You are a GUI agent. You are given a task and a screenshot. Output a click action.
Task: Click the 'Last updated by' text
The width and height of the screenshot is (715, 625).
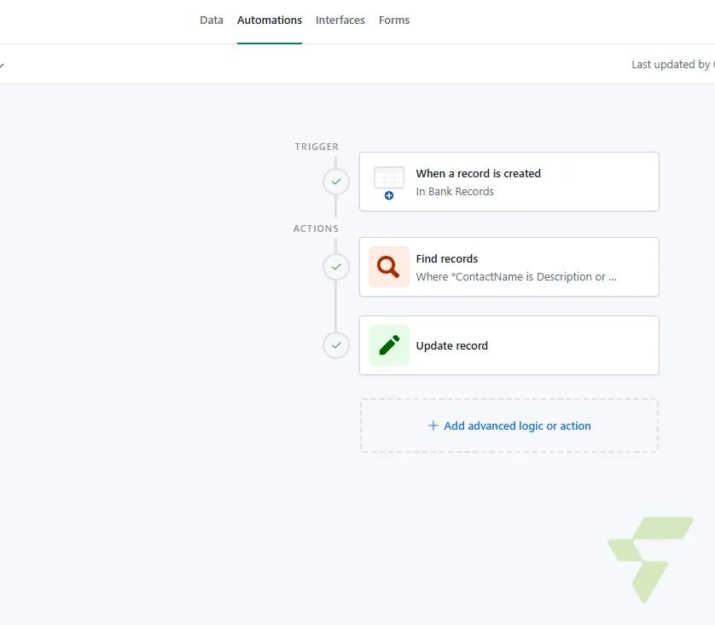point(672,65)
